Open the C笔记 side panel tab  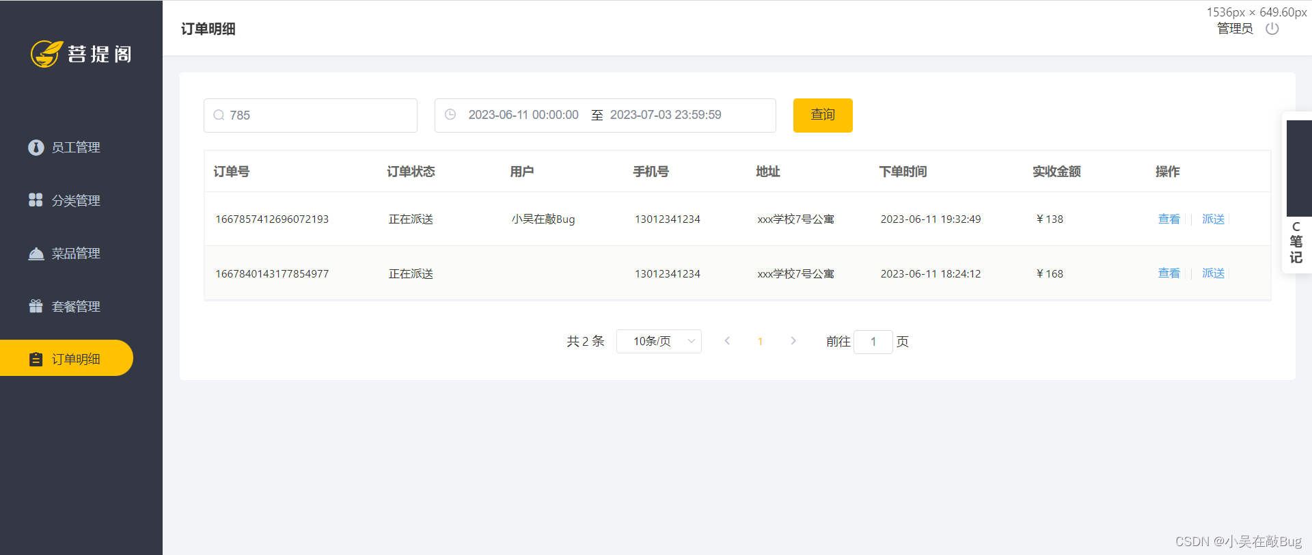coord(1296,193)
